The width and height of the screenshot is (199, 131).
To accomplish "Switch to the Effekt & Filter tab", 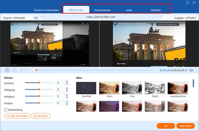I will (76, 10).
